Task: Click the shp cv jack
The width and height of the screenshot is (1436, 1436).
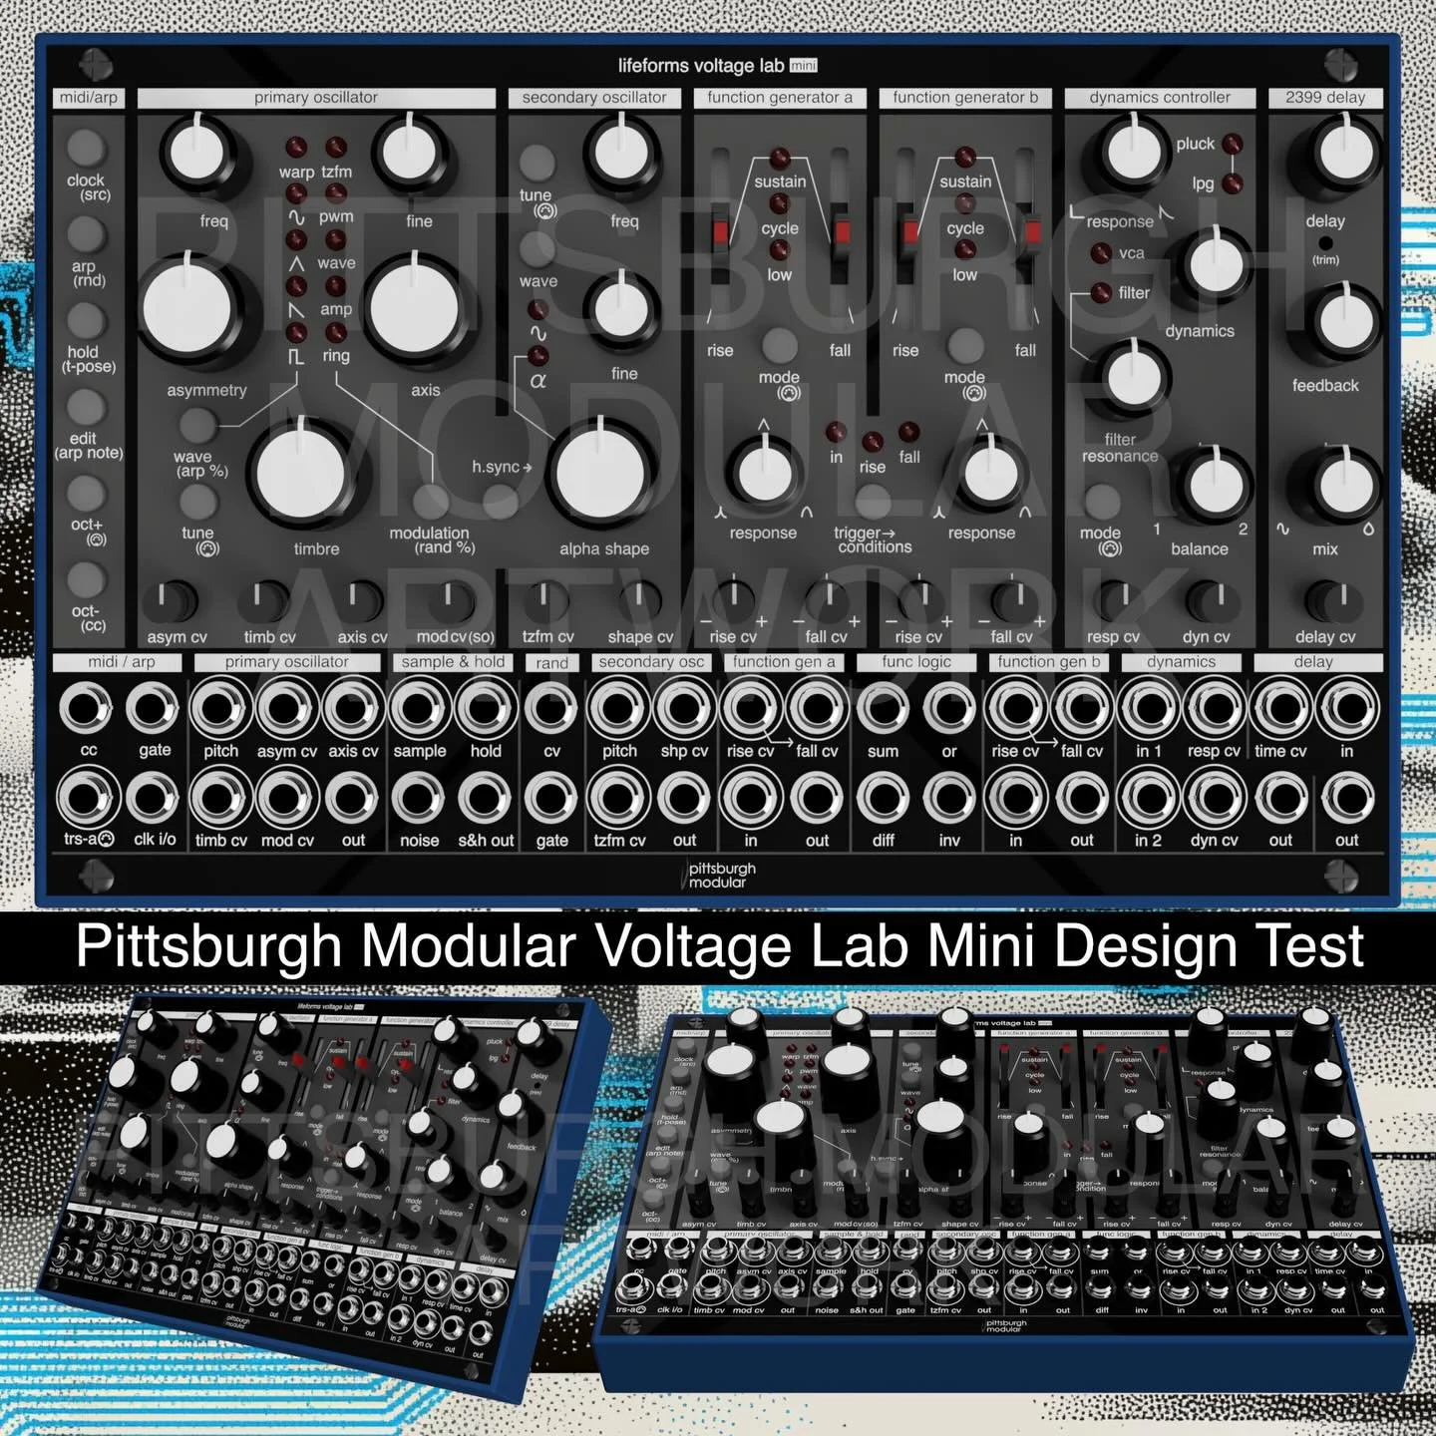Action: pos(684,709)
